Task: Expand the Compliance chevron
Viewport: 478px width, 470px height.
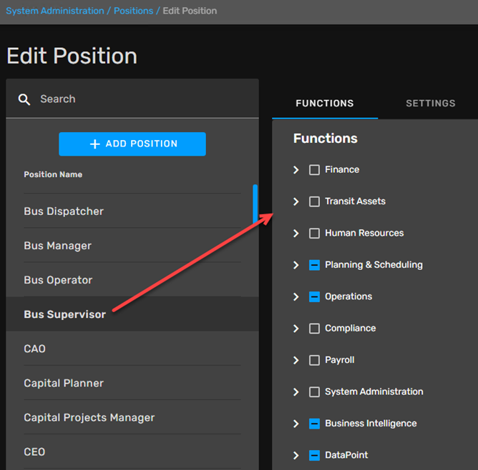Action: [x=296, y=329]
